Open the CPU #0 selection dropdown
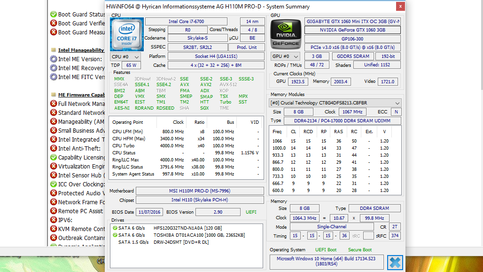This screenshot has width=483, height=272. coord(126,56)
